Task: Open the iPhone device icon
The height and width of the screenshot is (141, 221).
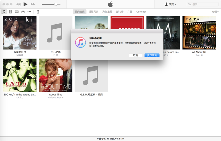Action: point(38,12)
